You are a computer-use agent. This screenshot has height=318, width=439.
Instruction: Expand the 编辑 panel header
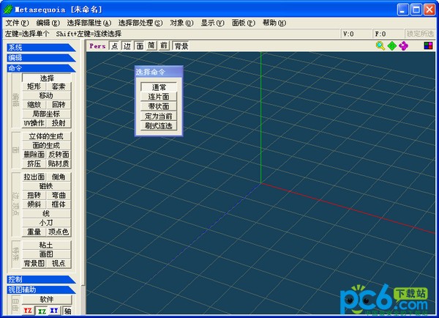(x=41, y=58)
